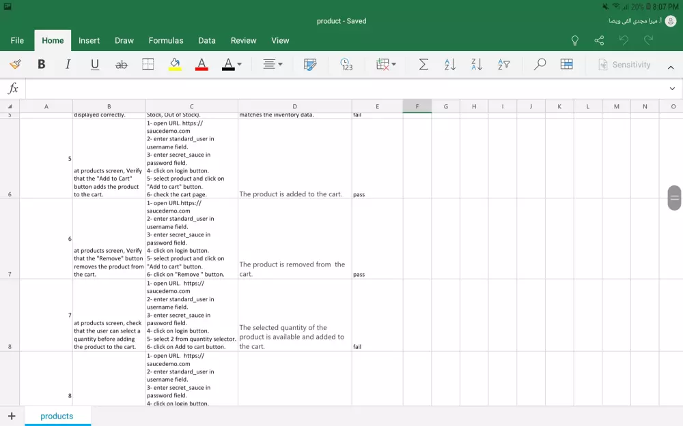
Task: Open the text alignment dropdown
Action: coord(273,65)
